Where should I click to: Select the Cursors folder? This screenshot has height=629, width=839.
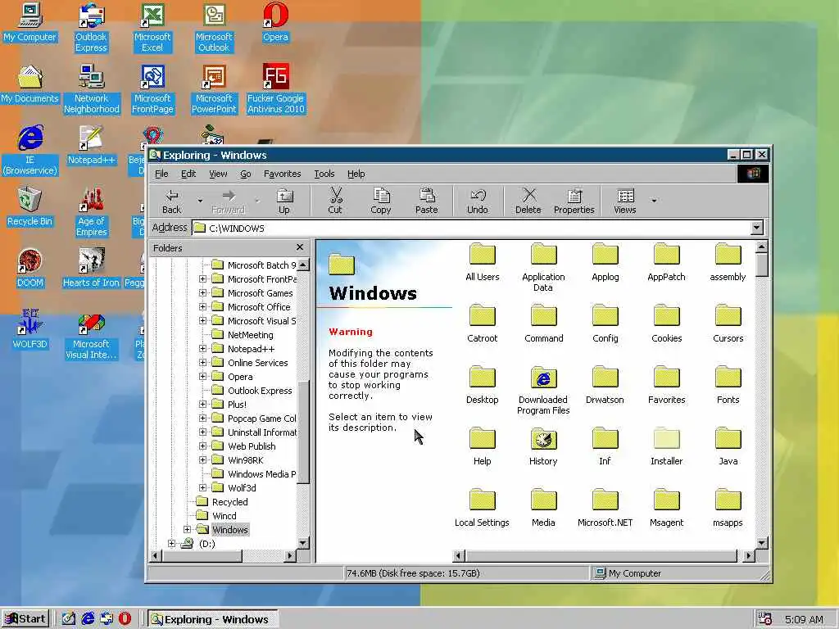click(x=728, y=324)
